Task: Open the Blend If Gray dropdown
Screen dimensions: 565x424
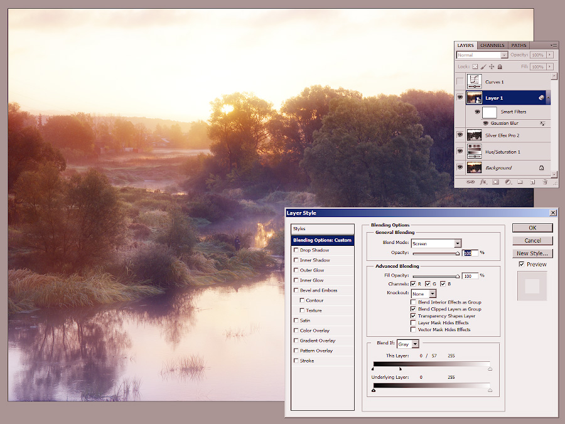Action: click(415, 344)
